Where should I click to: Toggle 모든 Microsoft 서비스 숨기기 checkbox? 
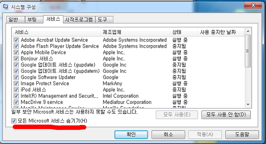pyautogui.click(x=14, y=121)
